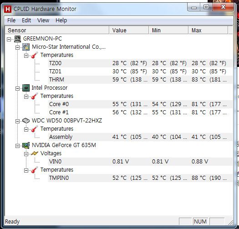Select WDC WD50 00BPVT-22HXZ label
239x229 pixels.
[x=67, y=121]
